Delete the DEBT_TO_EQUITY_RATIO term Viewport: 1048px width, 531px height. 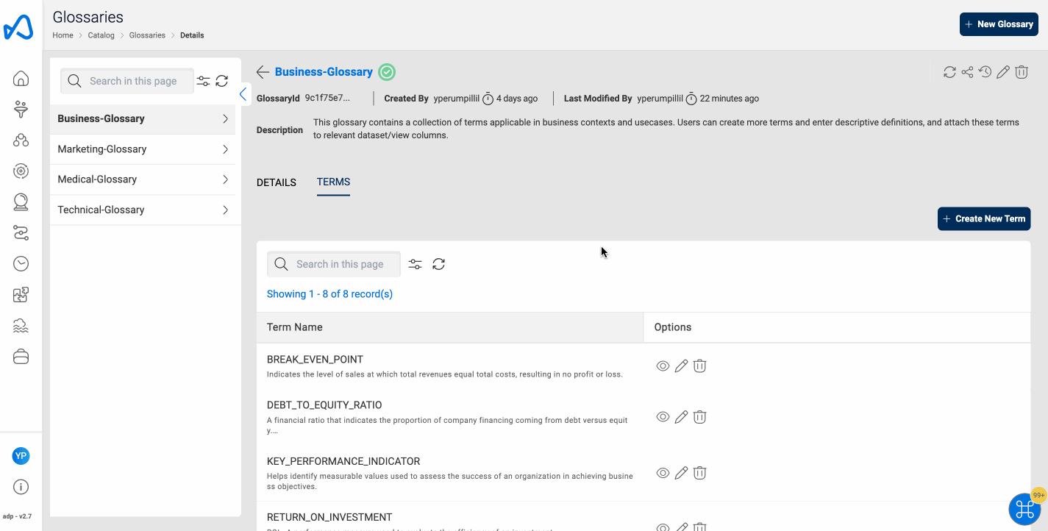(700, 417)
